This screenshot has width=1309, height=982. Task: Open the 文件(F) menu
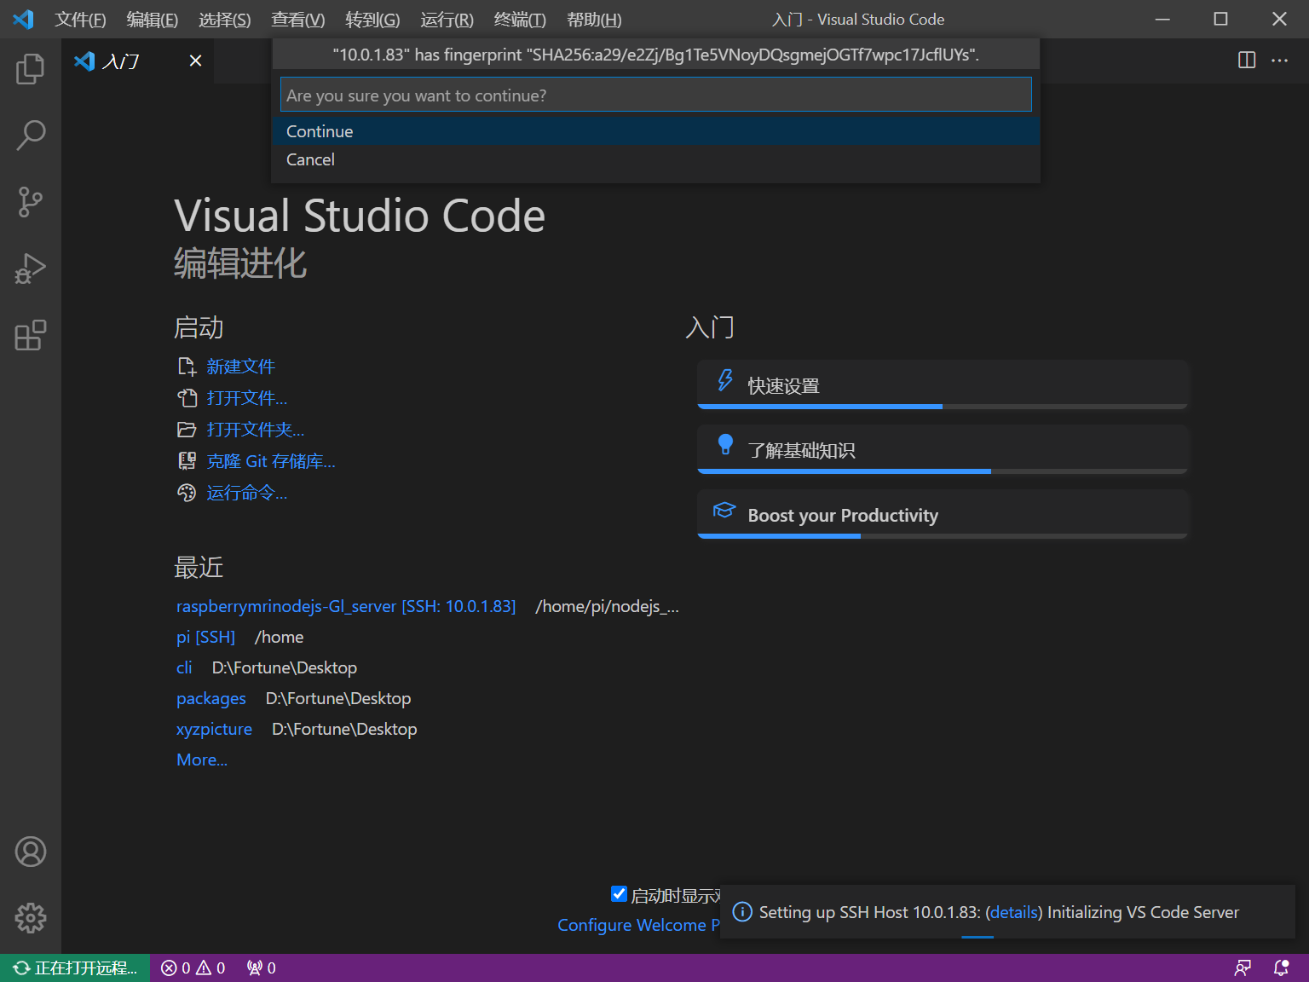(80, 19)
